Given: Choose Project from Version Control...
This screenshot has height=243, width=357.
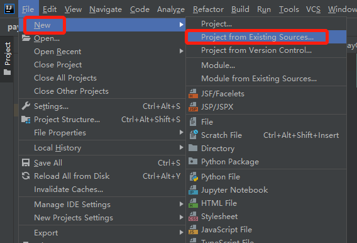Looking at the screenshot, I should coord(266,50).
